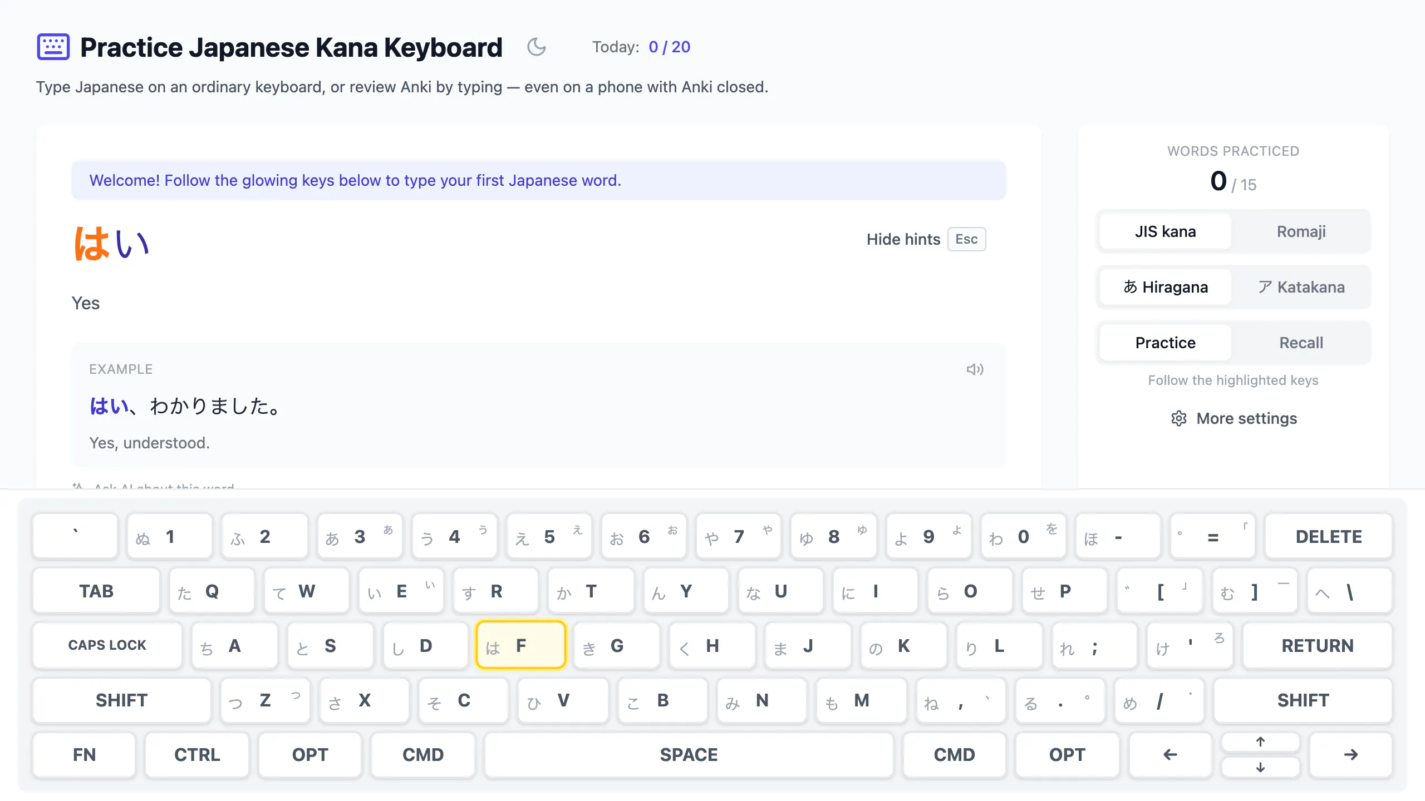Play example sentence audio speaker icon
Viewport: 1425px width, 801px height.
coord(975,369)
